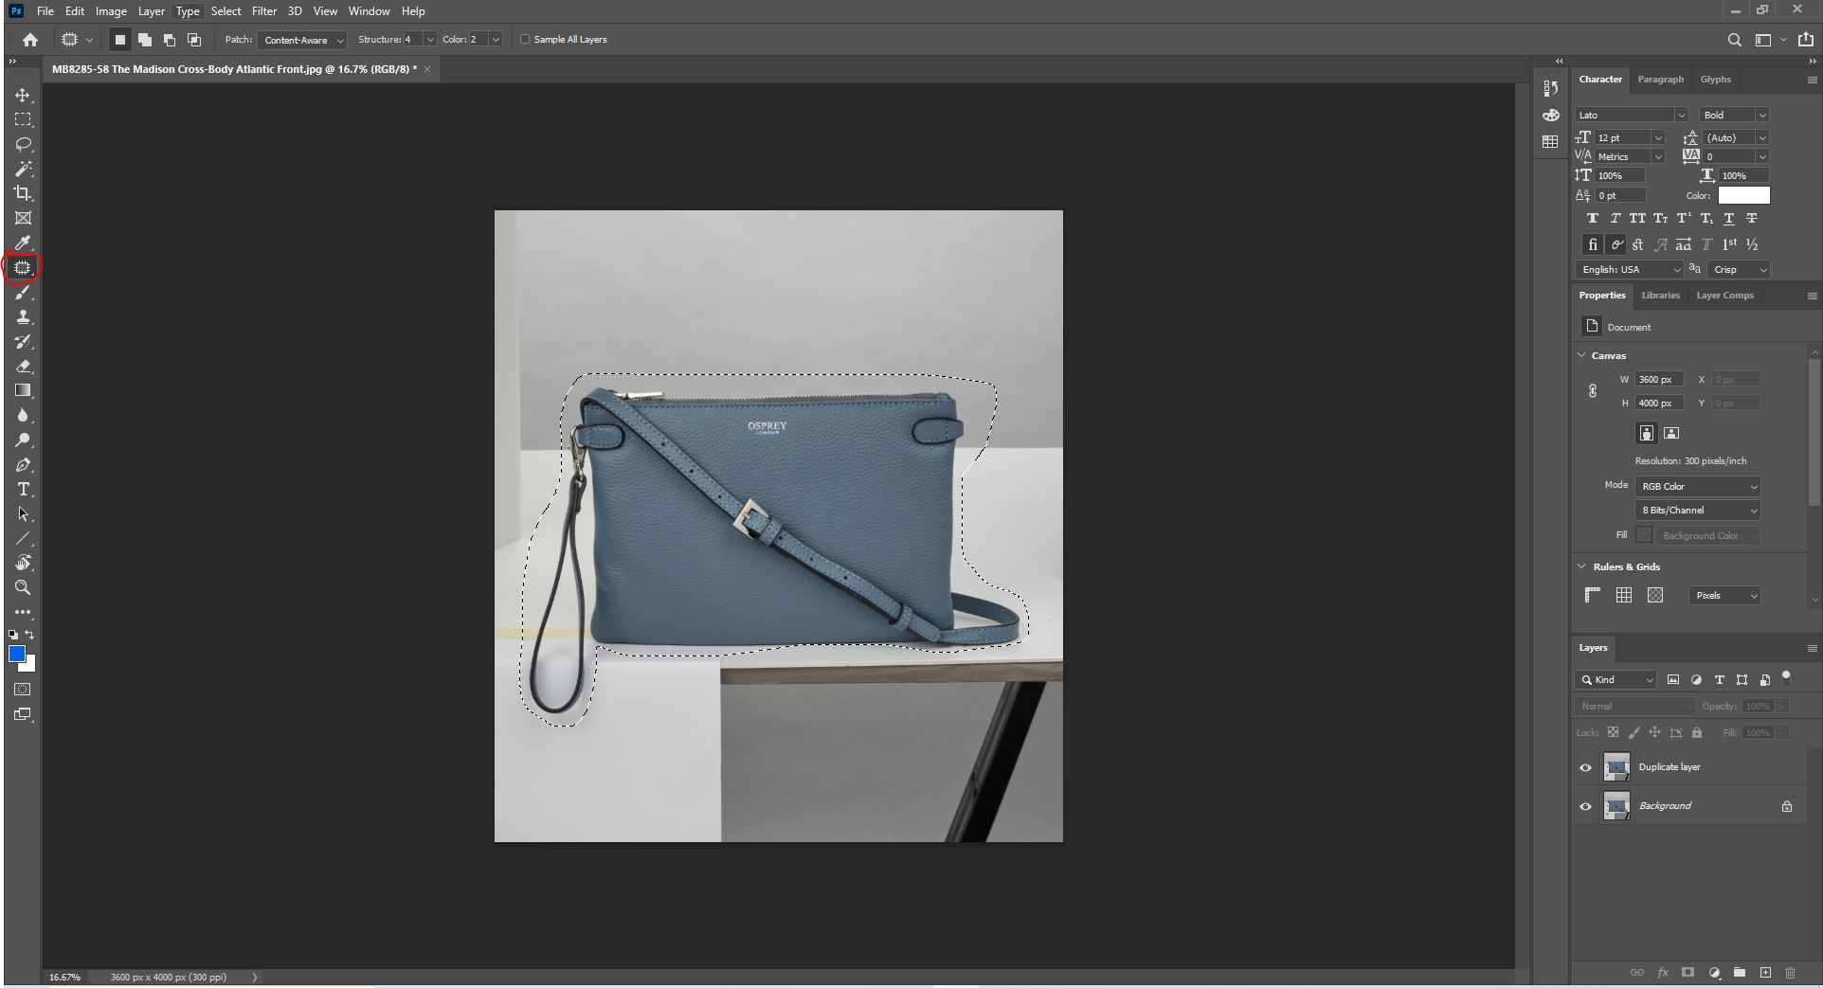Select the Lasso tool
The width and height of the screenshot is (1823, 988).
click(23, 145)
